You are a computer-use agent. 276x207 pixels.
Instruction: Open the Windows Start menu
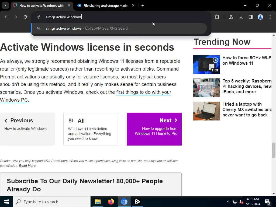(6, 202)
